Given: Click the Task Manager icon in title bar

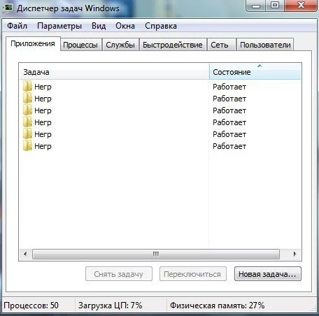Looking at the screenshot, I should click(8, 8).
